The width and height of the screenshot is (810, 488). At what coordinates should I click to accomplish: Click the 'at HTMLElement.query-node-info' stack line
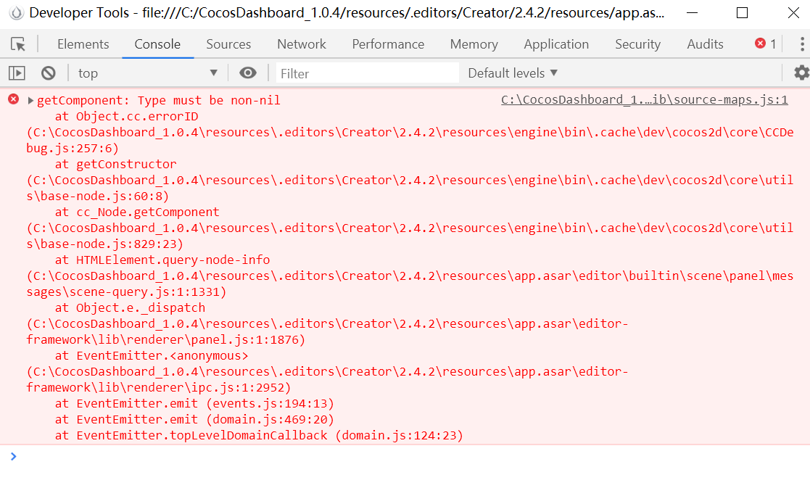[x=162, y=260]
